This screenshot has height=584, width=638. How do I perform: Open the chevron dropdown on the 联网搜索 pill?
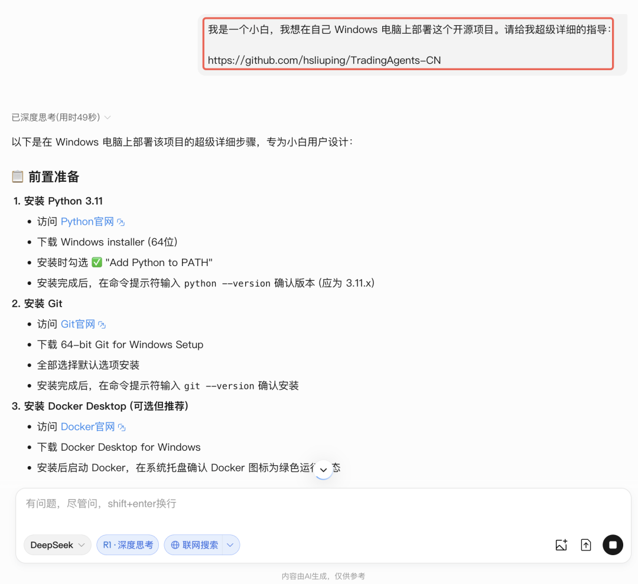coord(230,544)
